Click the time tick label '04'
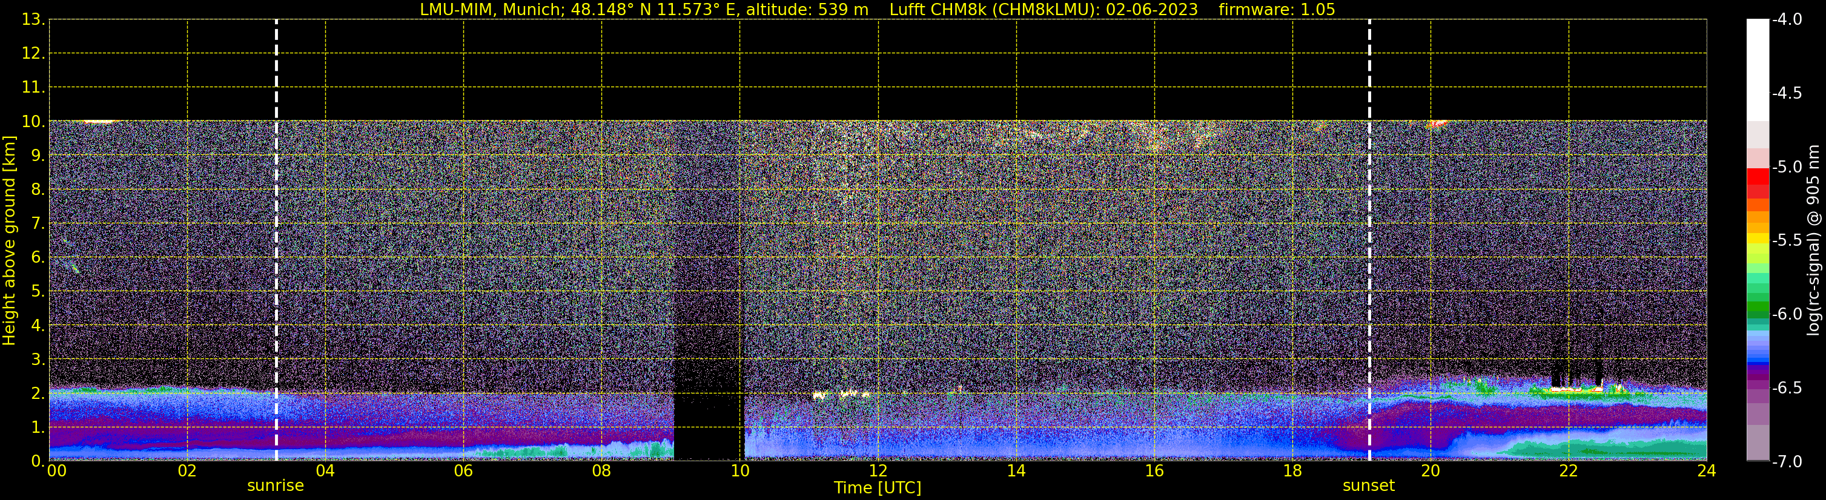 325,471
